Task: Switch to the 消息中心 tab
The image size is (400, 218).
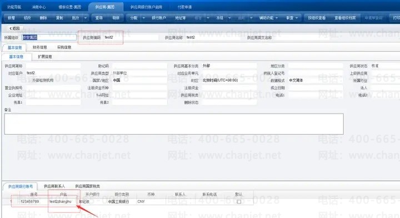Action: pos(39,7)
